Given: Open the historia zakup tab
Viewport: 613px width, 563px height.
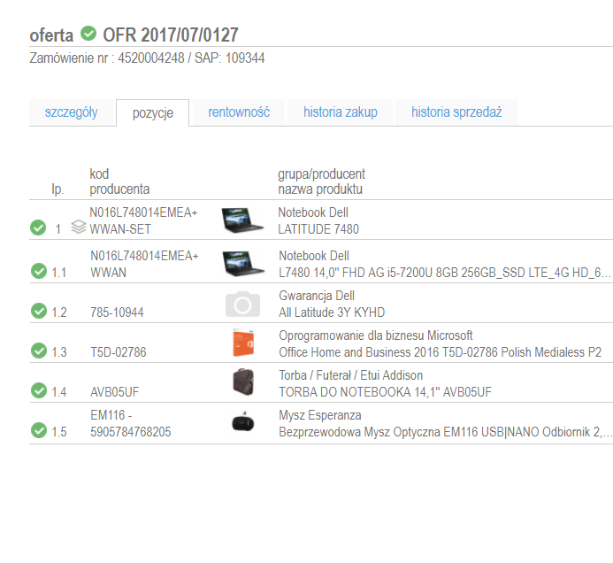Looking at the screenshot, I should (340, 112).
